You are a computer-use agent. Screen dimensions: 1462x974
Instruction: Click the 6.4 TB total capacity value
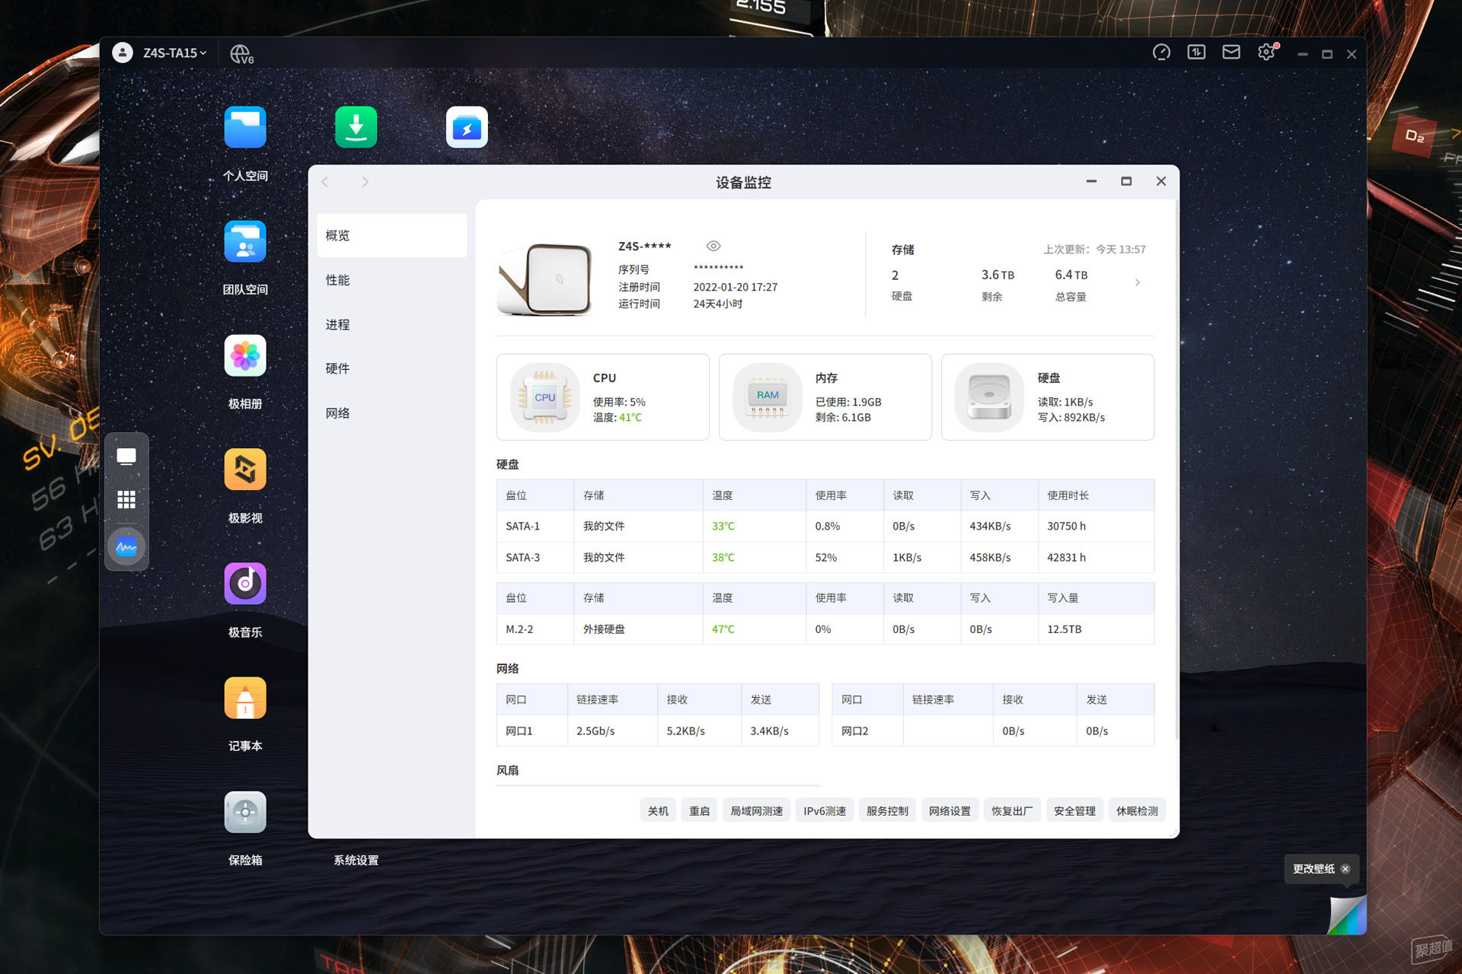pos(1071,275)
